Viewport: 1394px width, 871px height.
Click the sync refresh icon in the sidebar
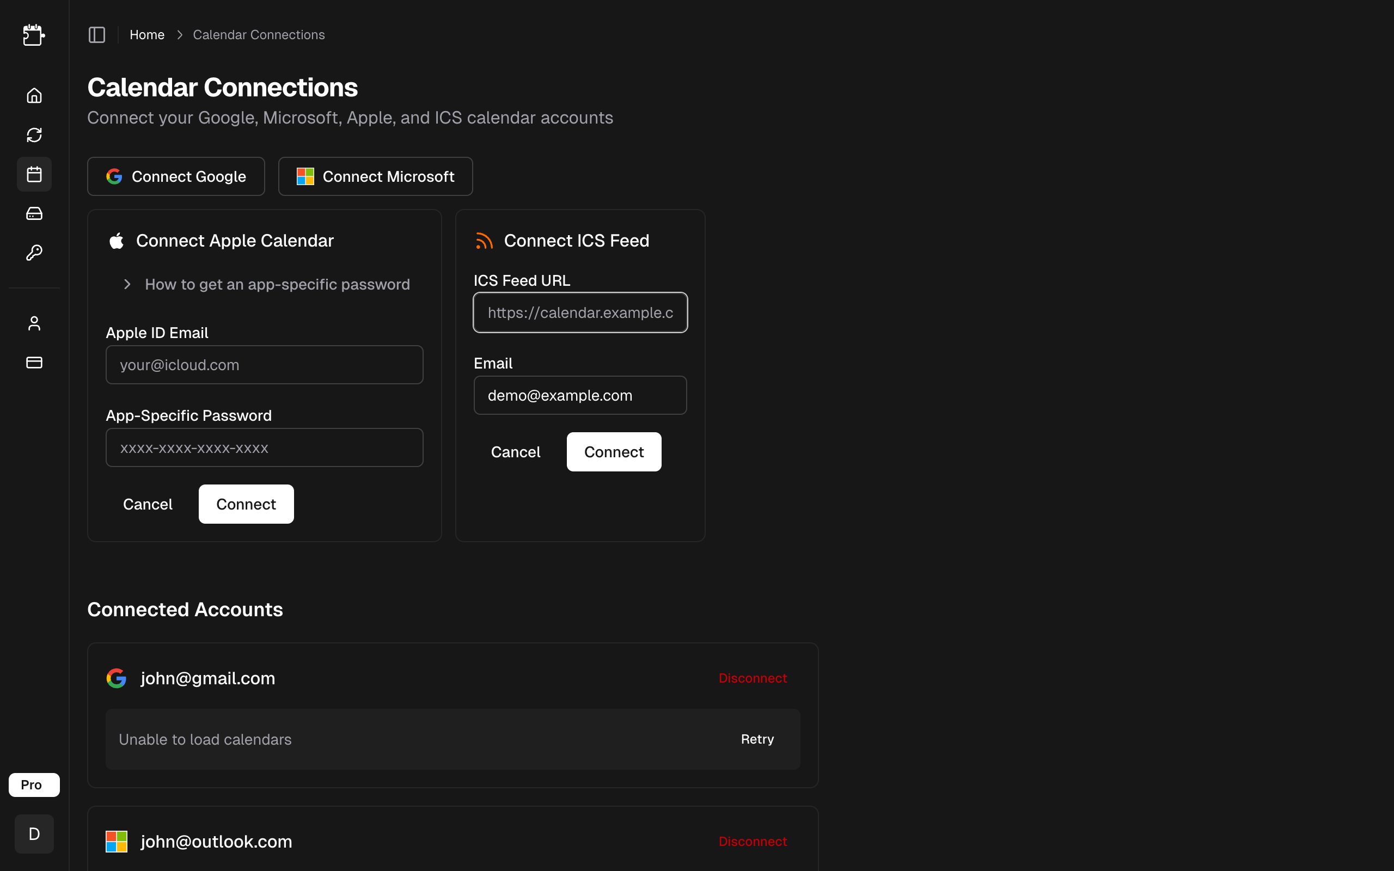coord(34,135)
